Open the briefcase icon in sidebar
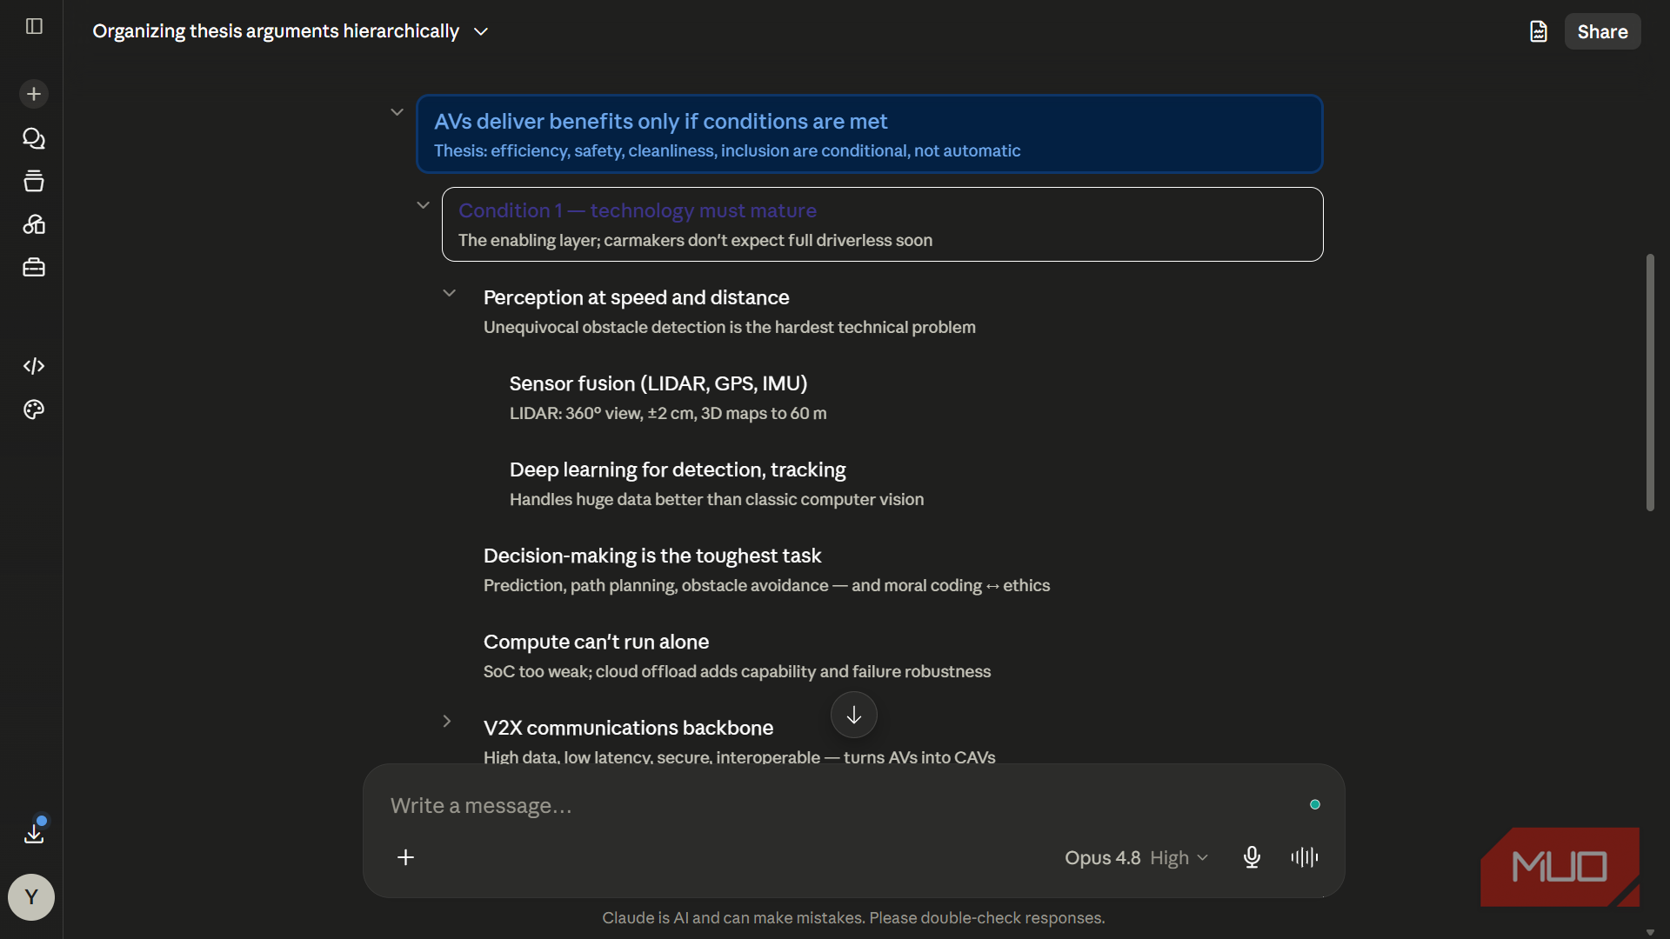 34,268
